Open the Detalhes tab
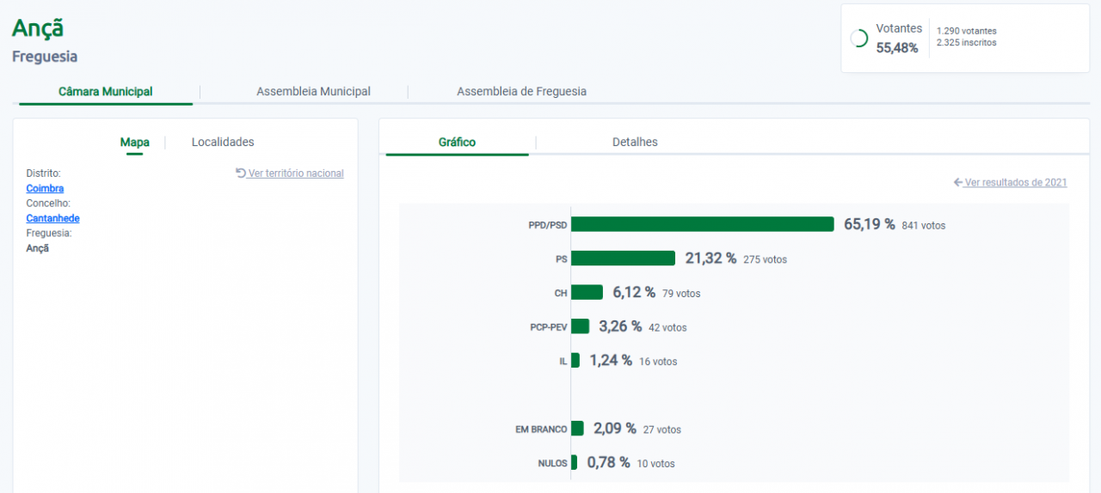Viewport: 1101px width, 493px height. [635, 143]
